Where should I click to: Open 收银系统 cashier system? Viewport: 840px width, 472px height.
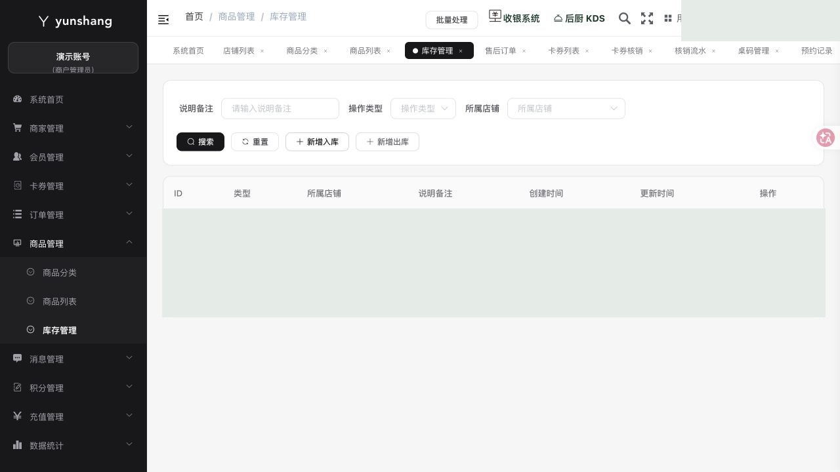[514, 18]
